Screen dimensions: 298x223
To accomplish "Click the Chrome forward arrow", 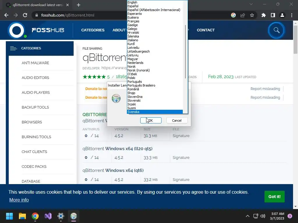I will coord(16,15).
